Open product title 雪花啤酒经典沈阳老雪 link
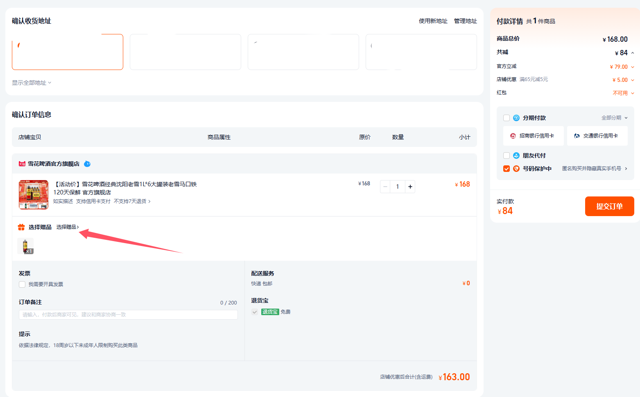Image resolution: width=640 pixels, height=397 pixels. pyautogui.click(x=125, y=188)
